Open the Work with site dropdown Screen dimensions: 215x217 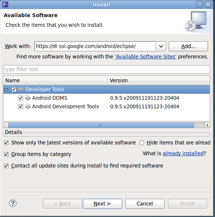pos(161,46)
